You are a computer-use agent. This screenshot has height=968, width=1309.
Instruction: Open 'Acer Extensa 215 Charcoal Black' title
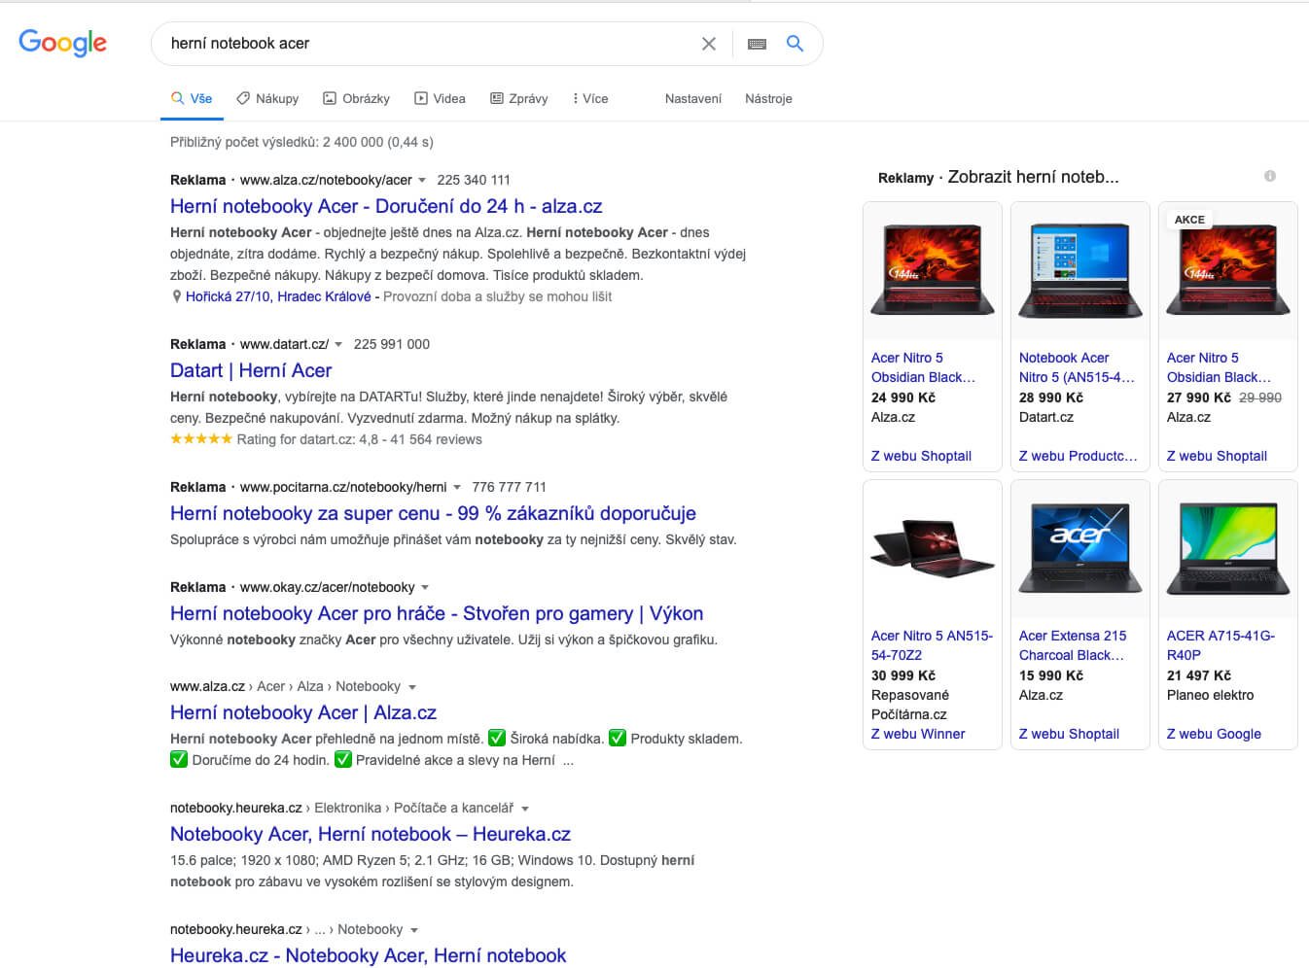[1073, 645]
